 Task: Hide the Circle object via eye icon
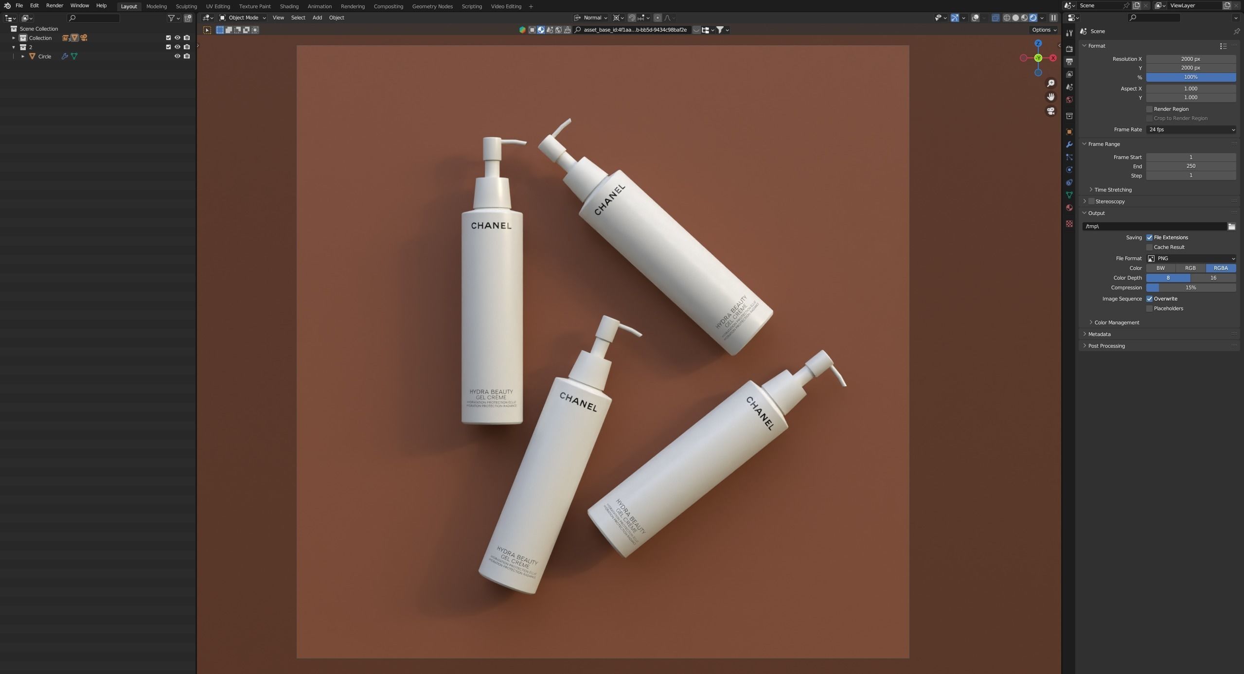178,56
